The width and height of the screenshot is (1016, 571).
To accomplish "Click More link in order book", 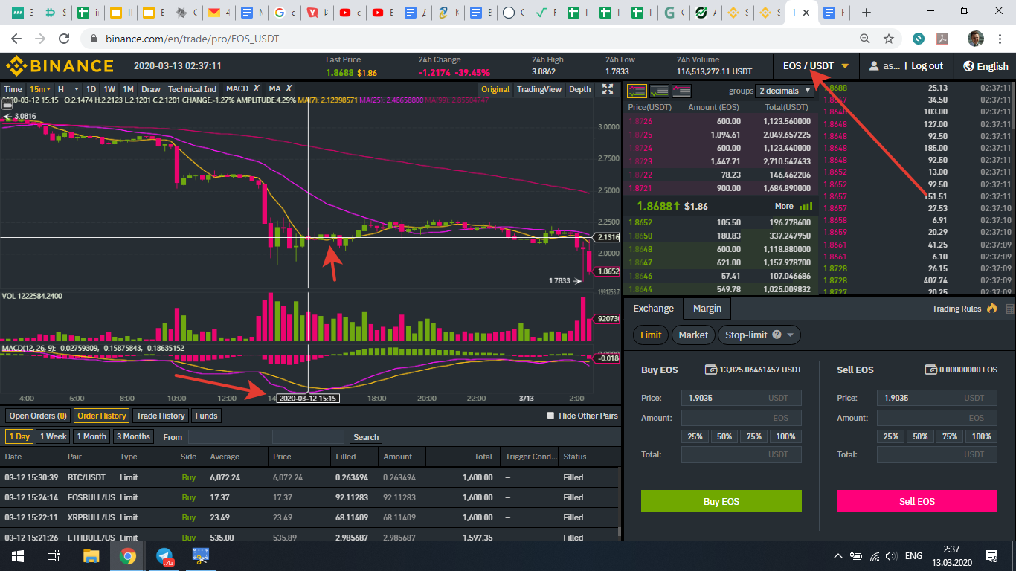I will tap(784, 206).
